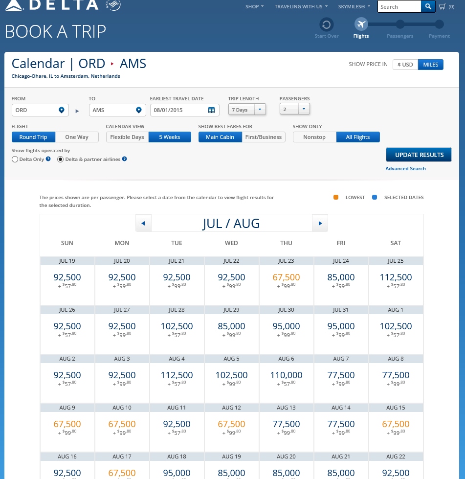Screen dimensions: 465x479
Task: Expand the Trip Length dropdown
Action: point(260,110)
